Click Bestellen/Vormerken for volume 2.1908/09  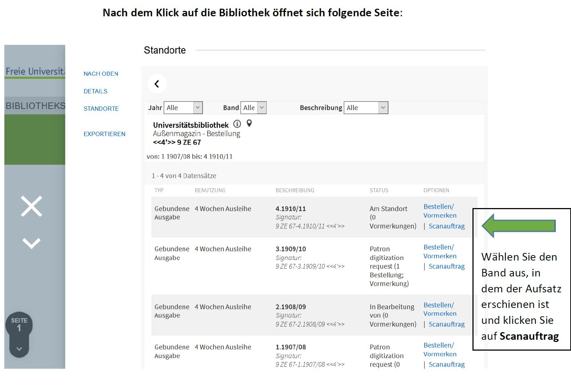tap(439, 309)
